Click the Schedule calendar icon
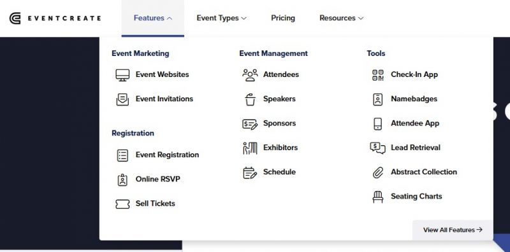Viewport: 510px width, 252px height. [x=250, y=172]
